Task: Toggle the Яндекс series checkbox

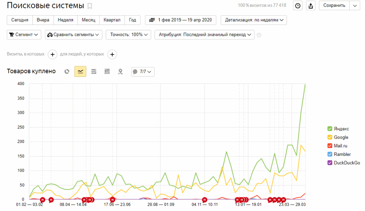Action: point(330,129)
